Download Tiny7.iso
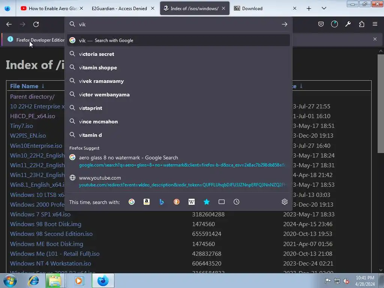This screenshot has height=288, width=384. tap(21, 126)
